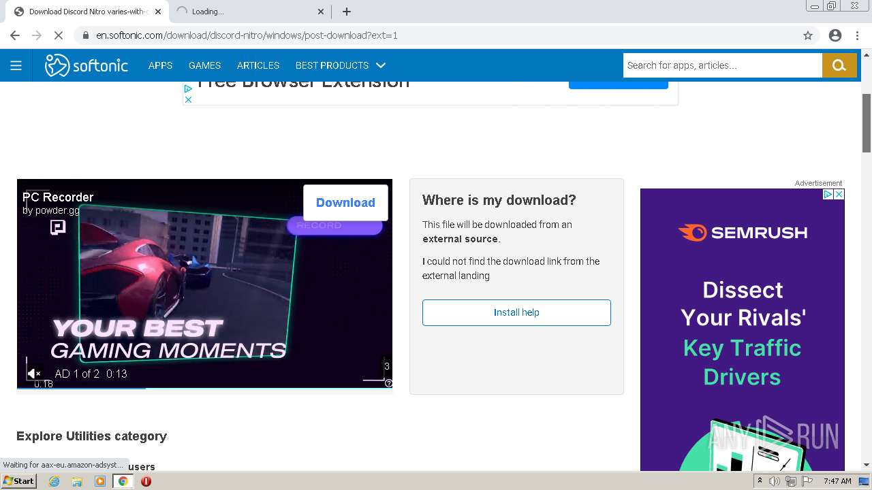Open the ARTICLES menu item

pos(258,65)
